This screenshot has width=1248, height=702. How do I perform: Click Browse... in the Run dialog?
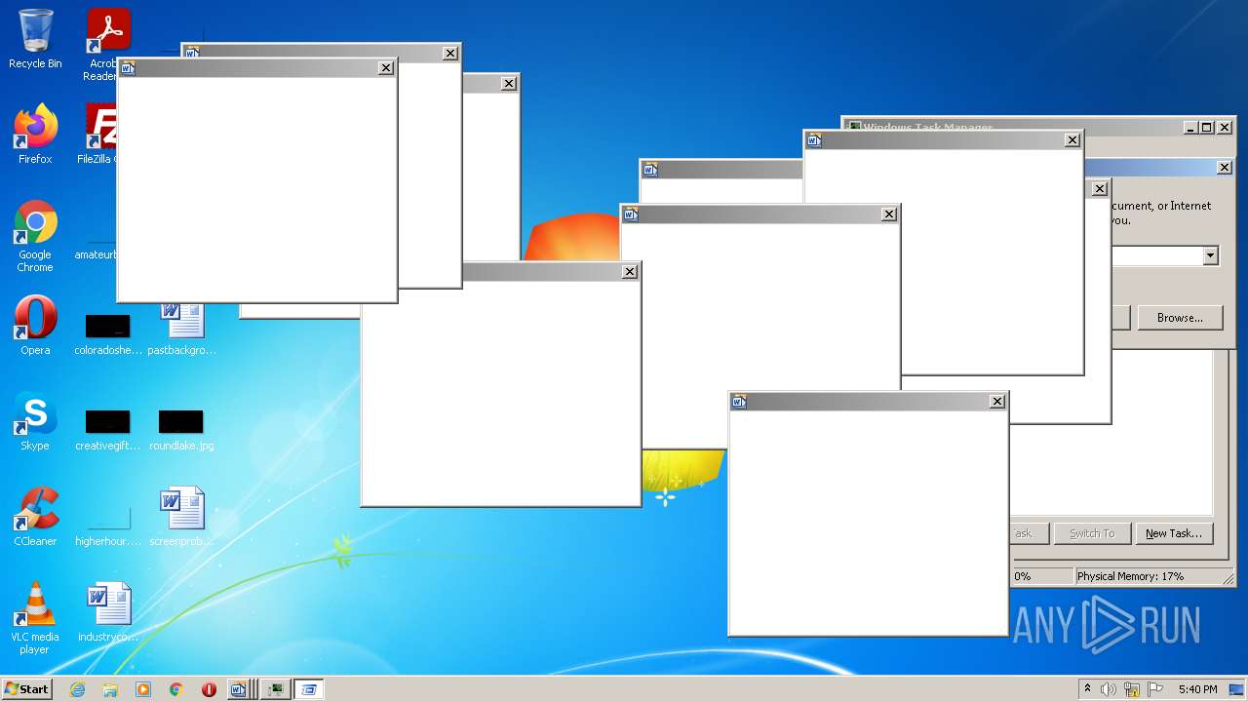pyautogui.click(x=1180, y=318)
